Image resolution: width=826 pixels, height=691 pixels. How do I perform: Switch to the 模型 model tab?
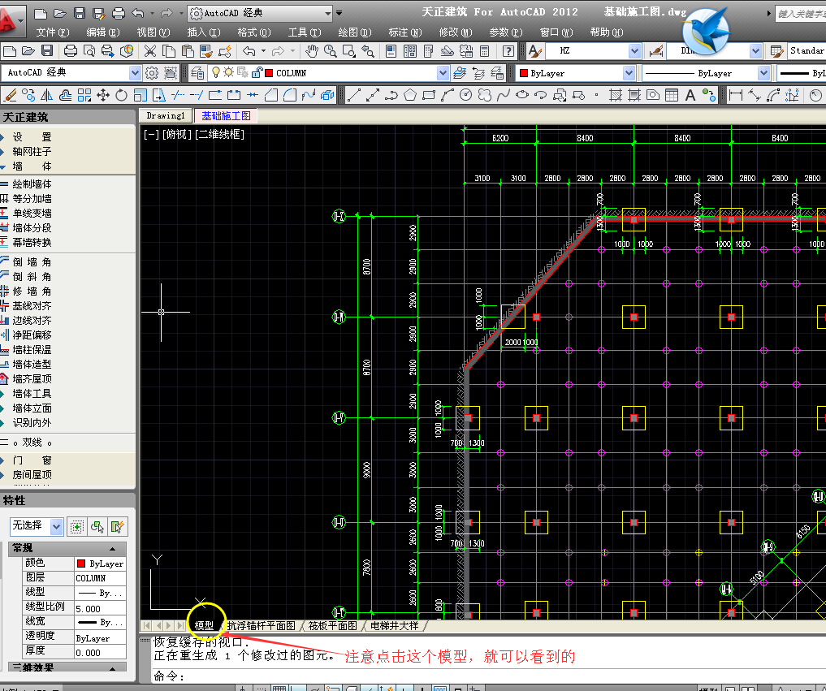205,626
